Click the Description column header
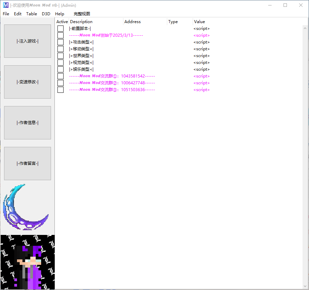Image resolution: width=309 pixels, height=290 pixels. (81, 21)
